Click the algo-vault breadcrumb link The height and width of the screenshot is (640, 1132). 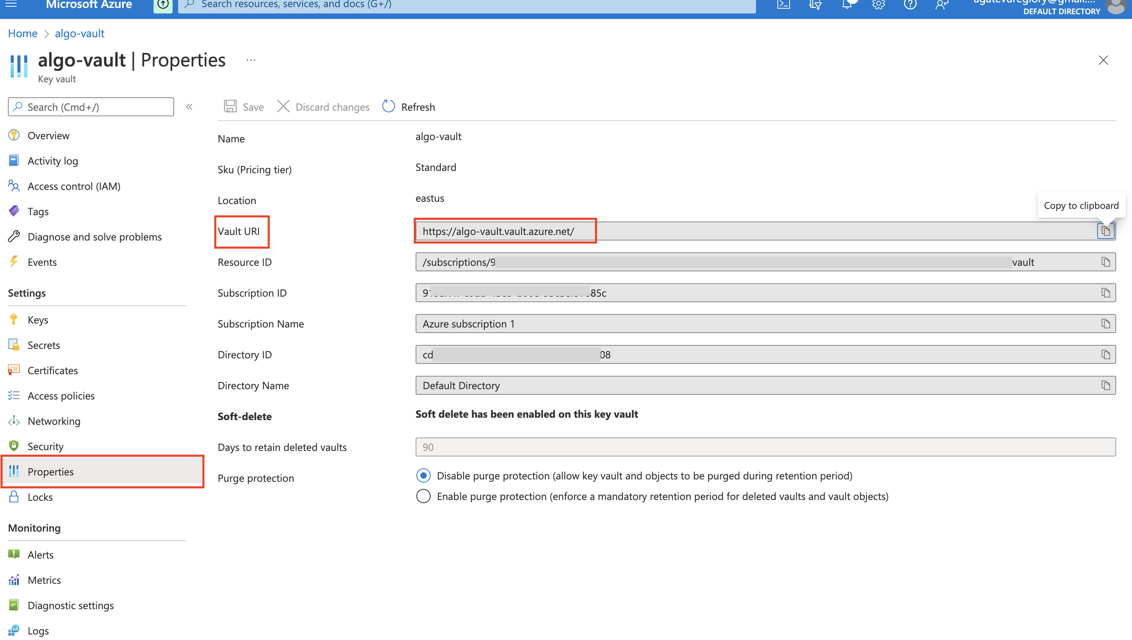[x=79, y=33]
